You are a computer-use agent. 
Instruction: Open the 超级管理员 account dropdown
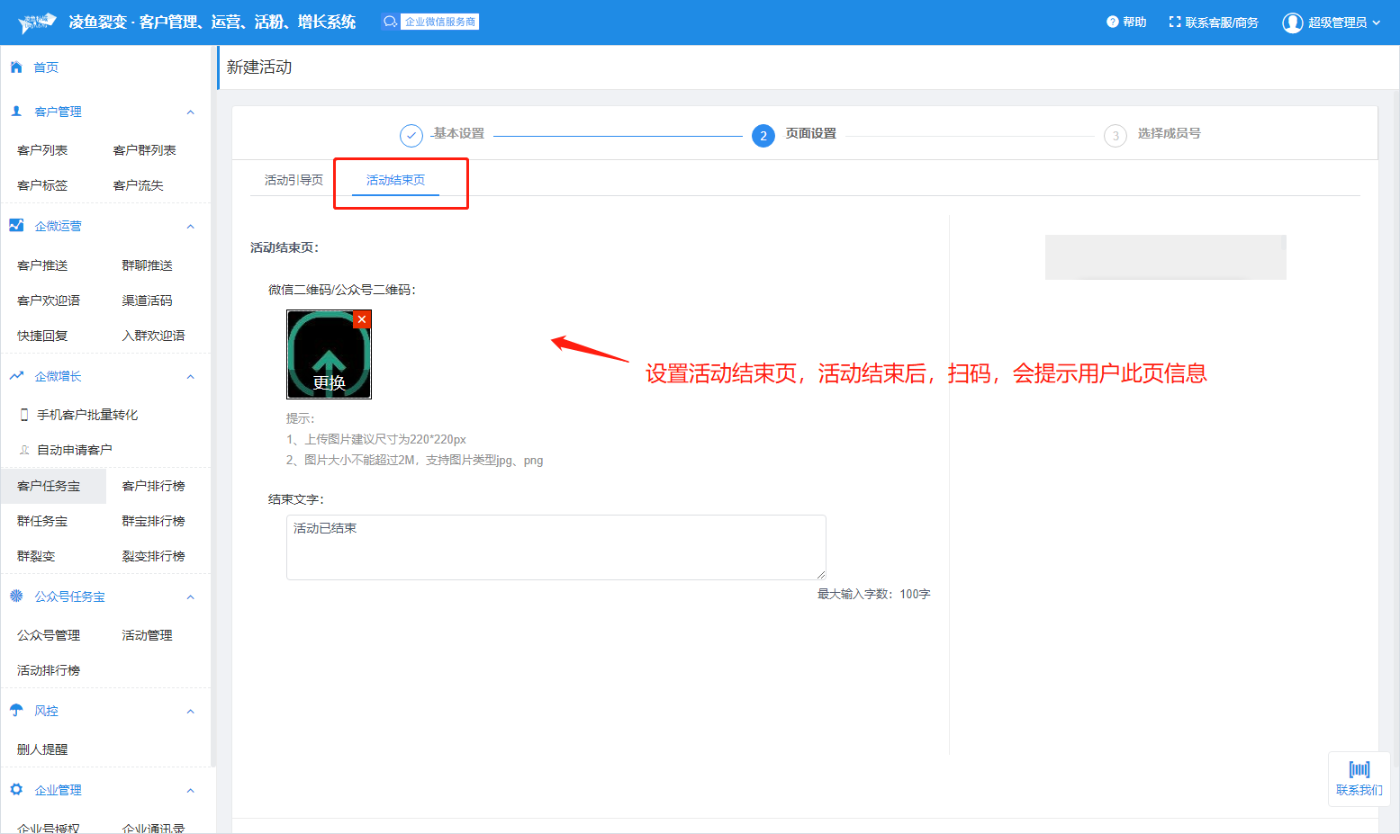pyautogui.click(x=1331, y=22)
